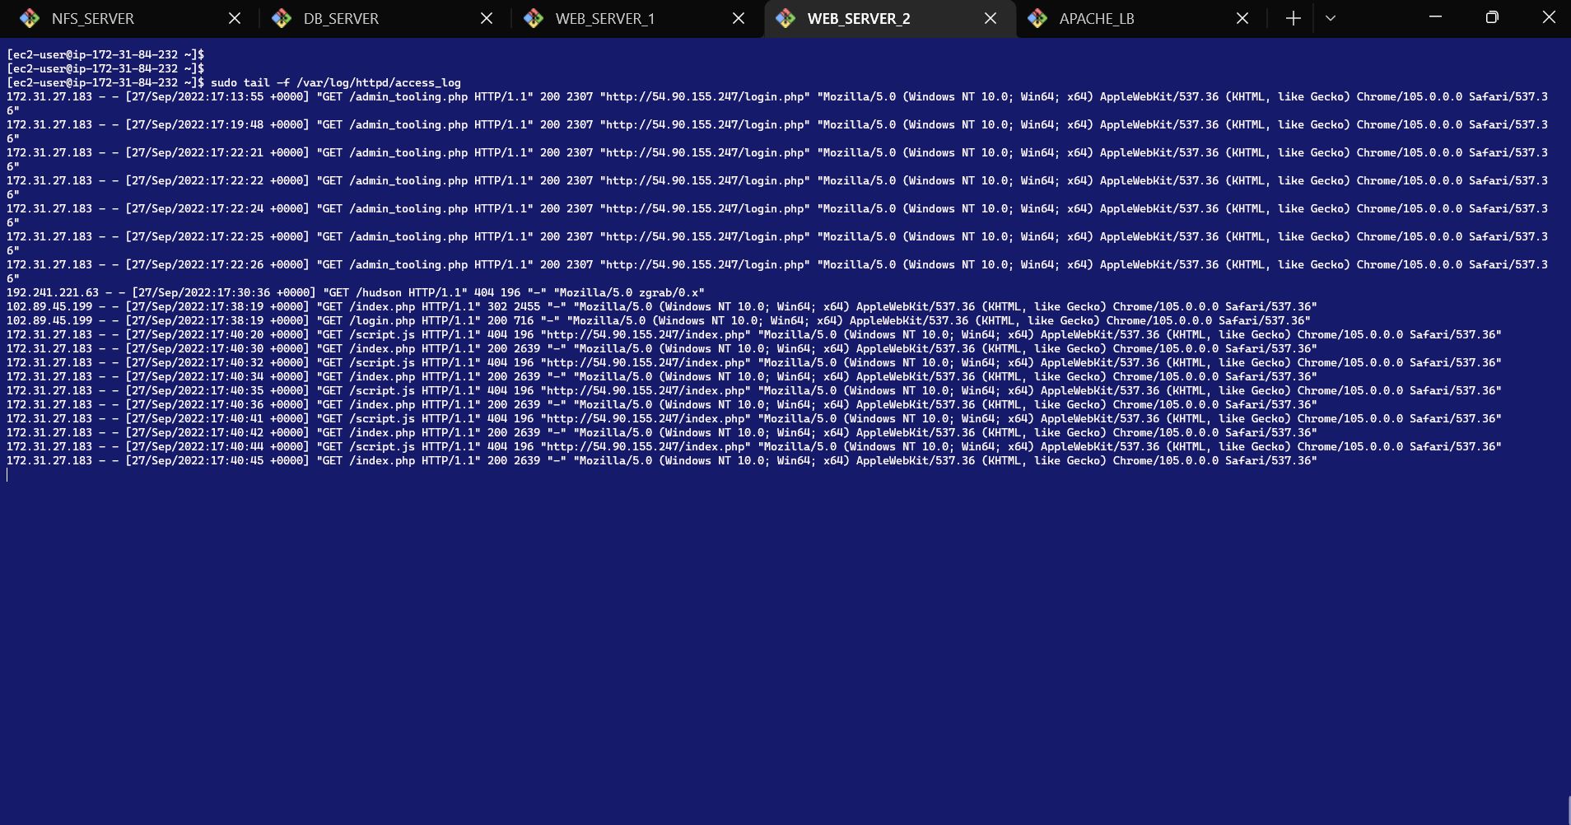
Task: Click the GET /hudson 404 log line
Action: (356, 292)
